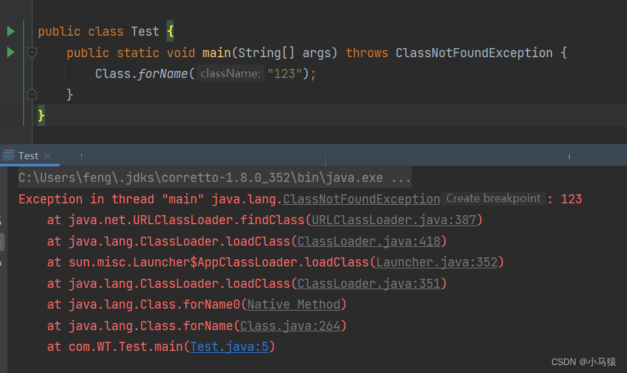Click ClassNotFoundException in method signature

point(474,53)
